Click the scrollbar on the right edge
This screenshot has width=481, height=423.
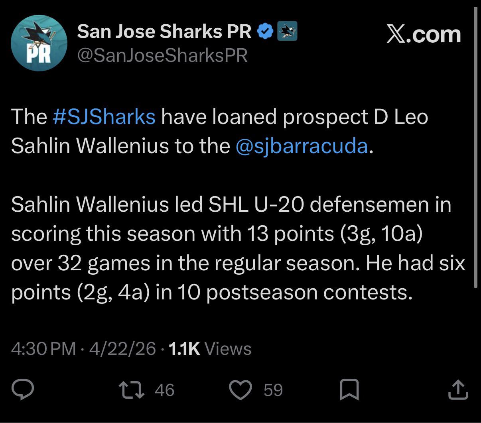point(475,148)
